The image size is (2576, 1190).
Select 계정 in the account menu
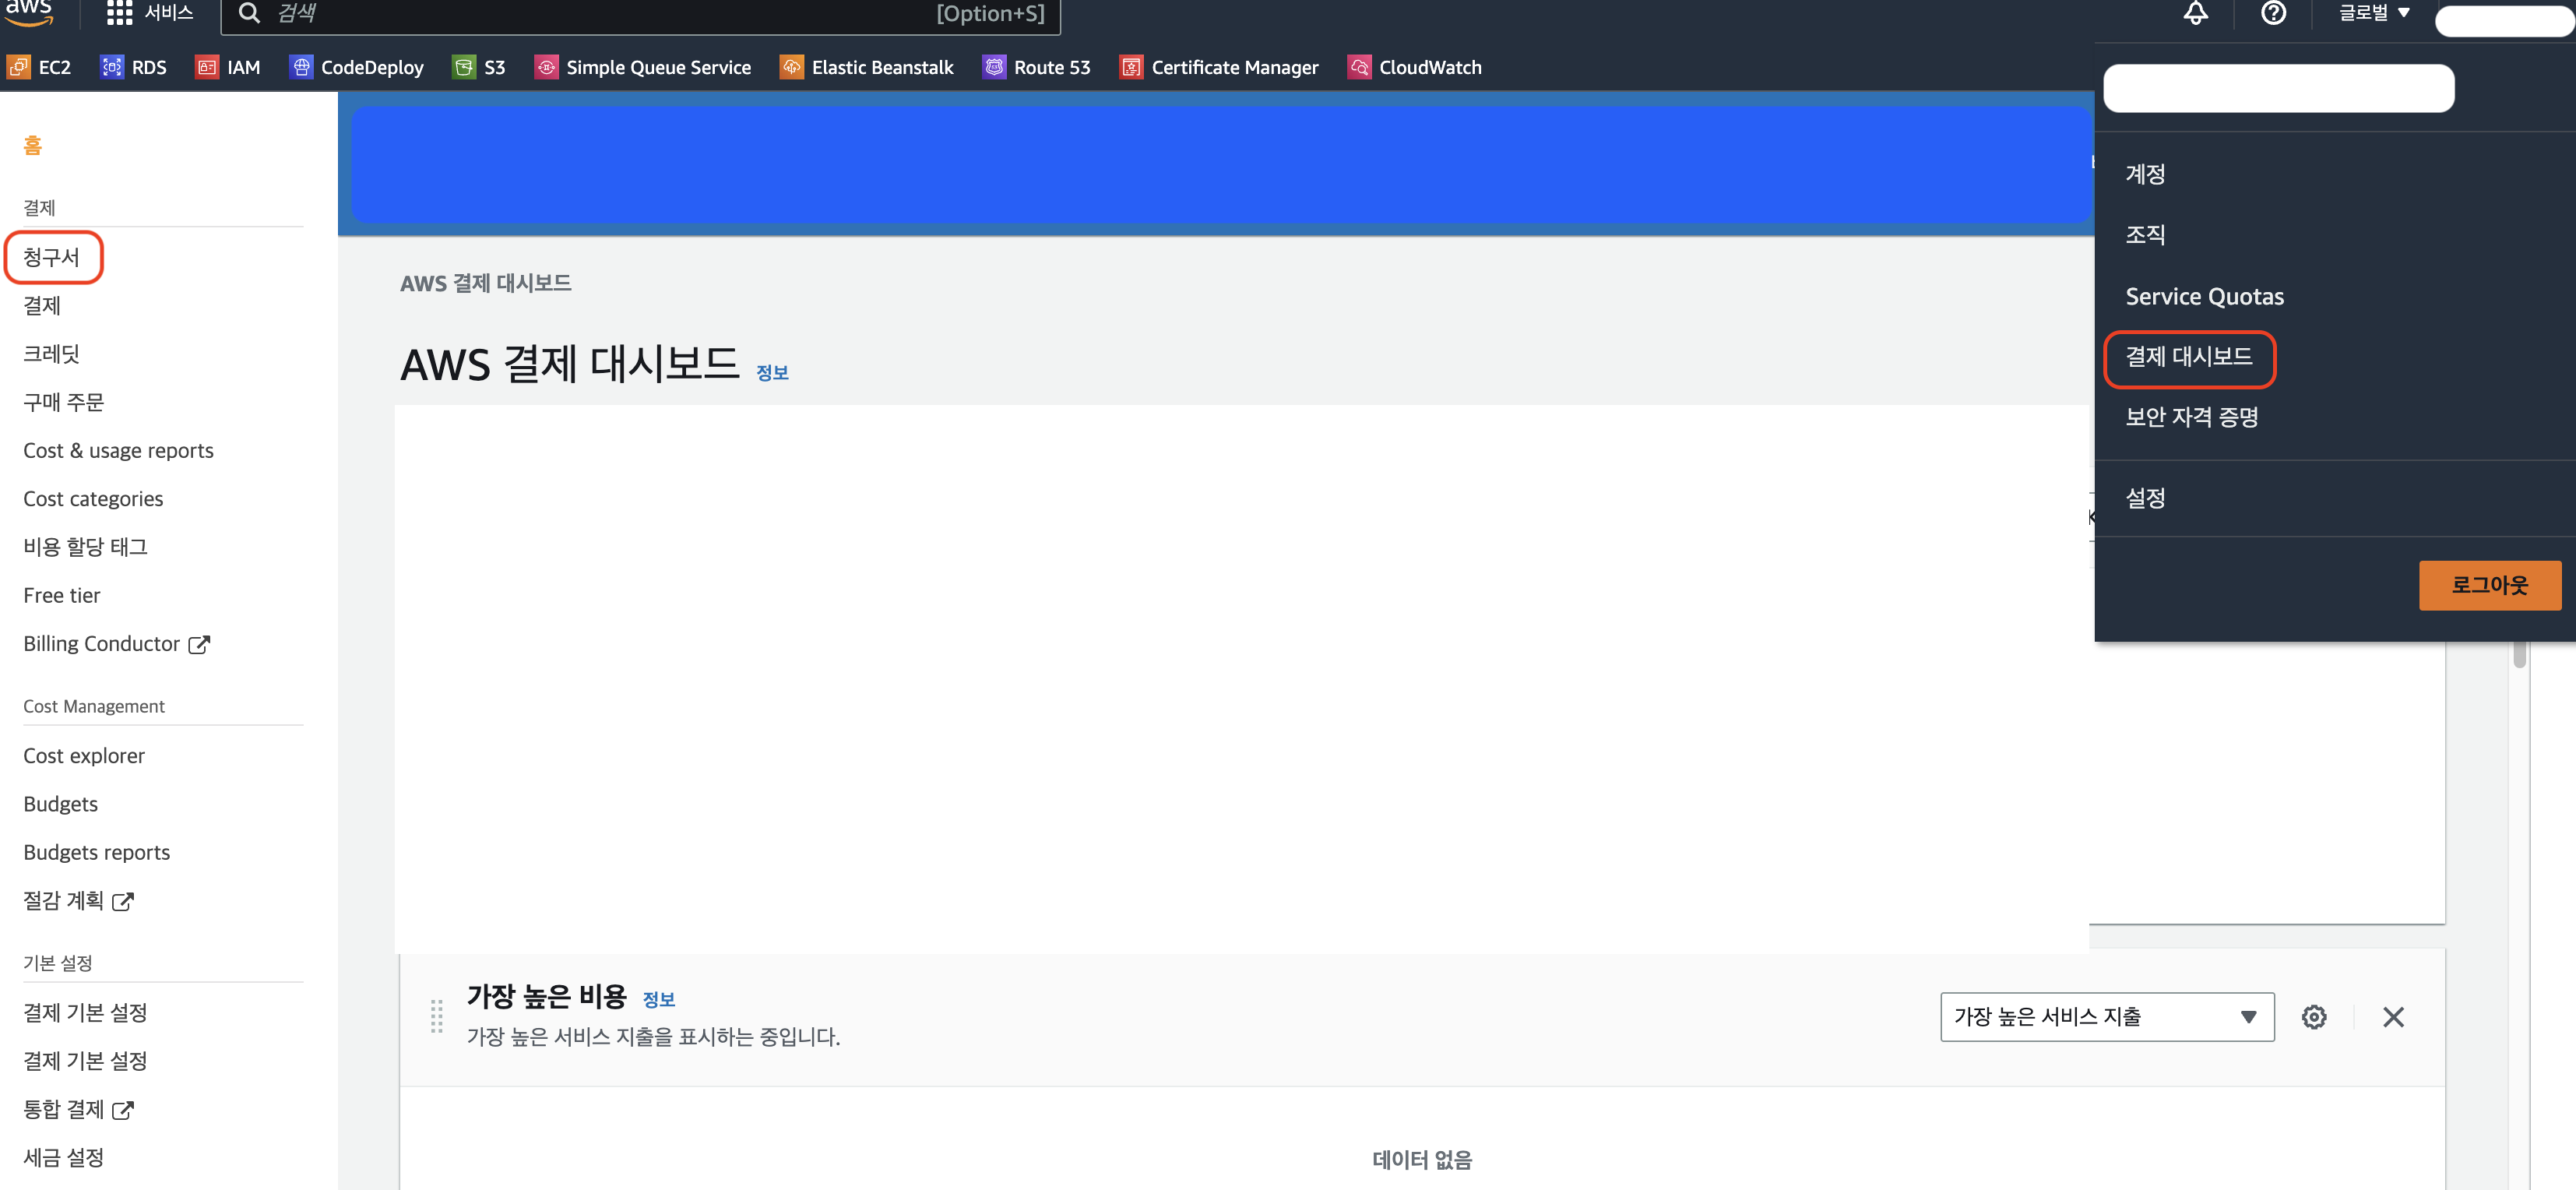pos(2145,174)
